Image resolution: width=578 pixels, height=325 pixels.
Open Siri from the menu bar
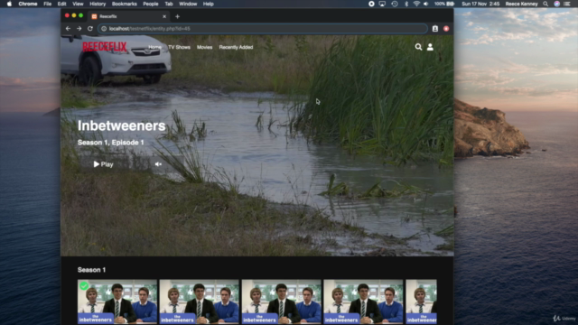[556, 4]
